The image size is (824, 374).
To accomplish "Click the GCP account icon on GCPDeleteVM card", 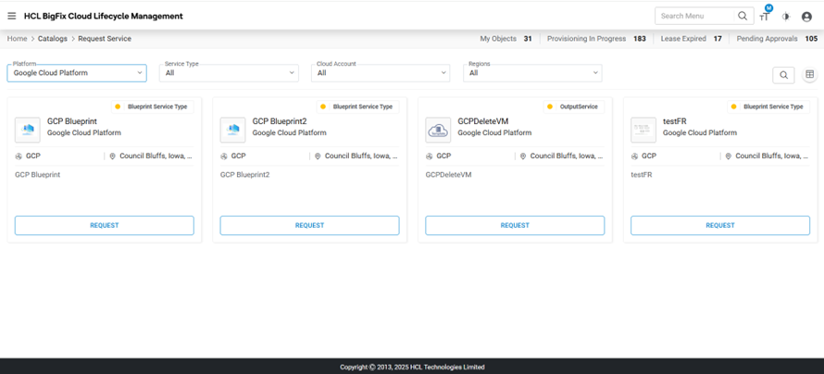I will pyautogui.click(x=430, y=156).
